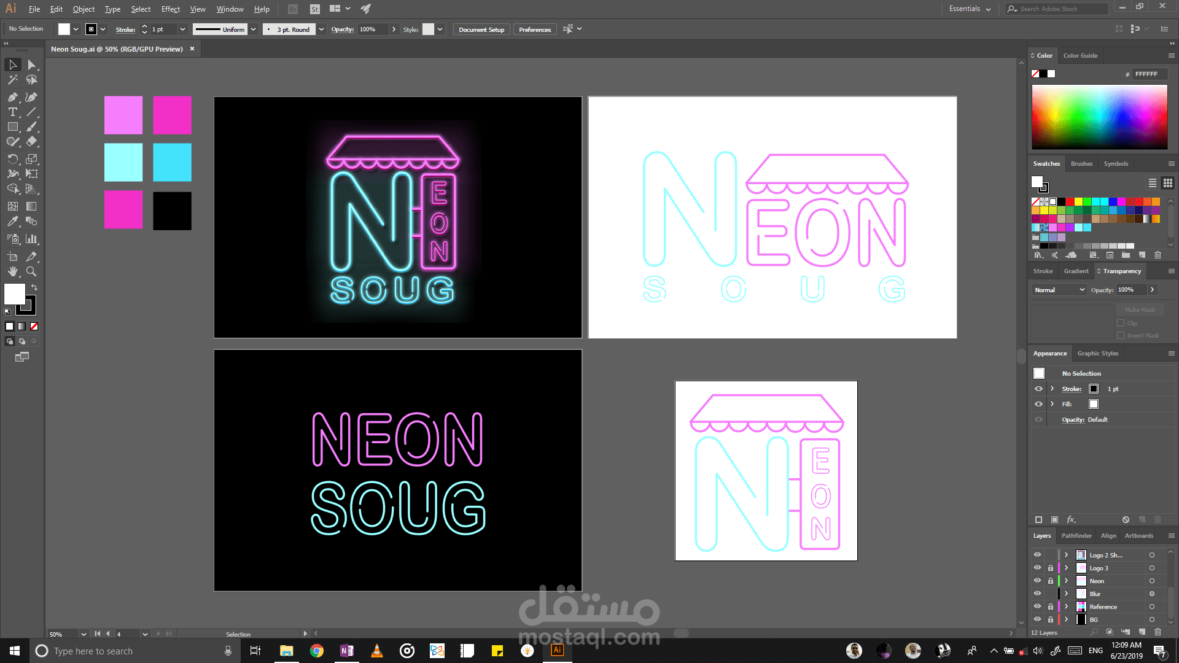Click the Add New Effect fx icon
This screenshot has width=1179, height=663.
tap(1071, 519)
